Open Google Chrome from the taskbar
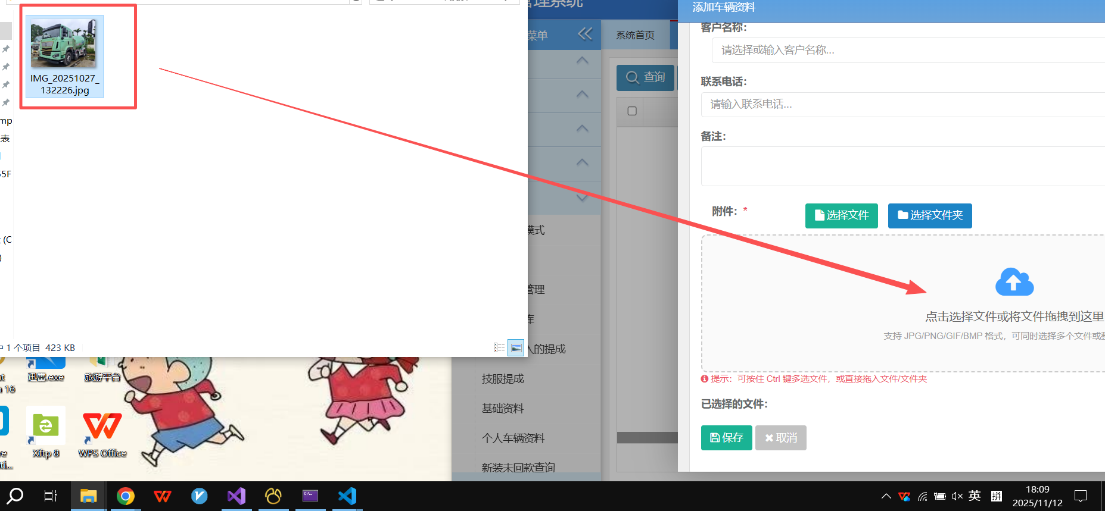This screenshot has height=511, width=1105. pos(126,496)
